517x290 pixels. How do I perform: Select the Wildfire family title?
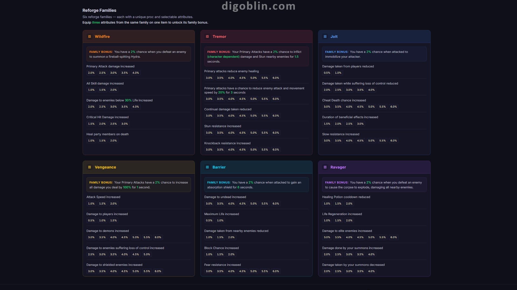[x=102, y=37]
